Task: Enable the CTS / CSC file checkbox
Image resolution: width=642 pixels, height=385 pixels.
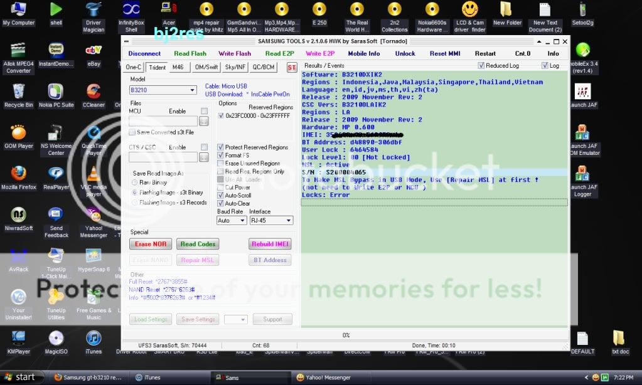Action: pos(204,147)
